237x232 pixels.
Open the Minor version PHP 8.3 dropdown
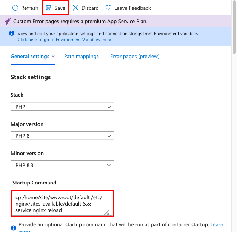pos(62,165)
